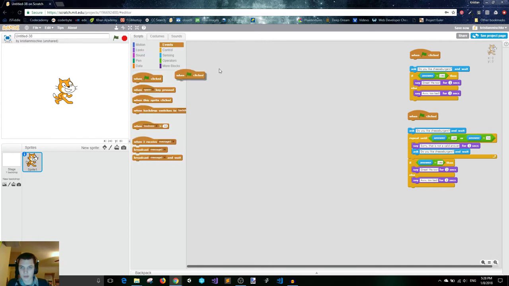Click the green flag to run the project
The image size is (509, 286).
[116, 38]
